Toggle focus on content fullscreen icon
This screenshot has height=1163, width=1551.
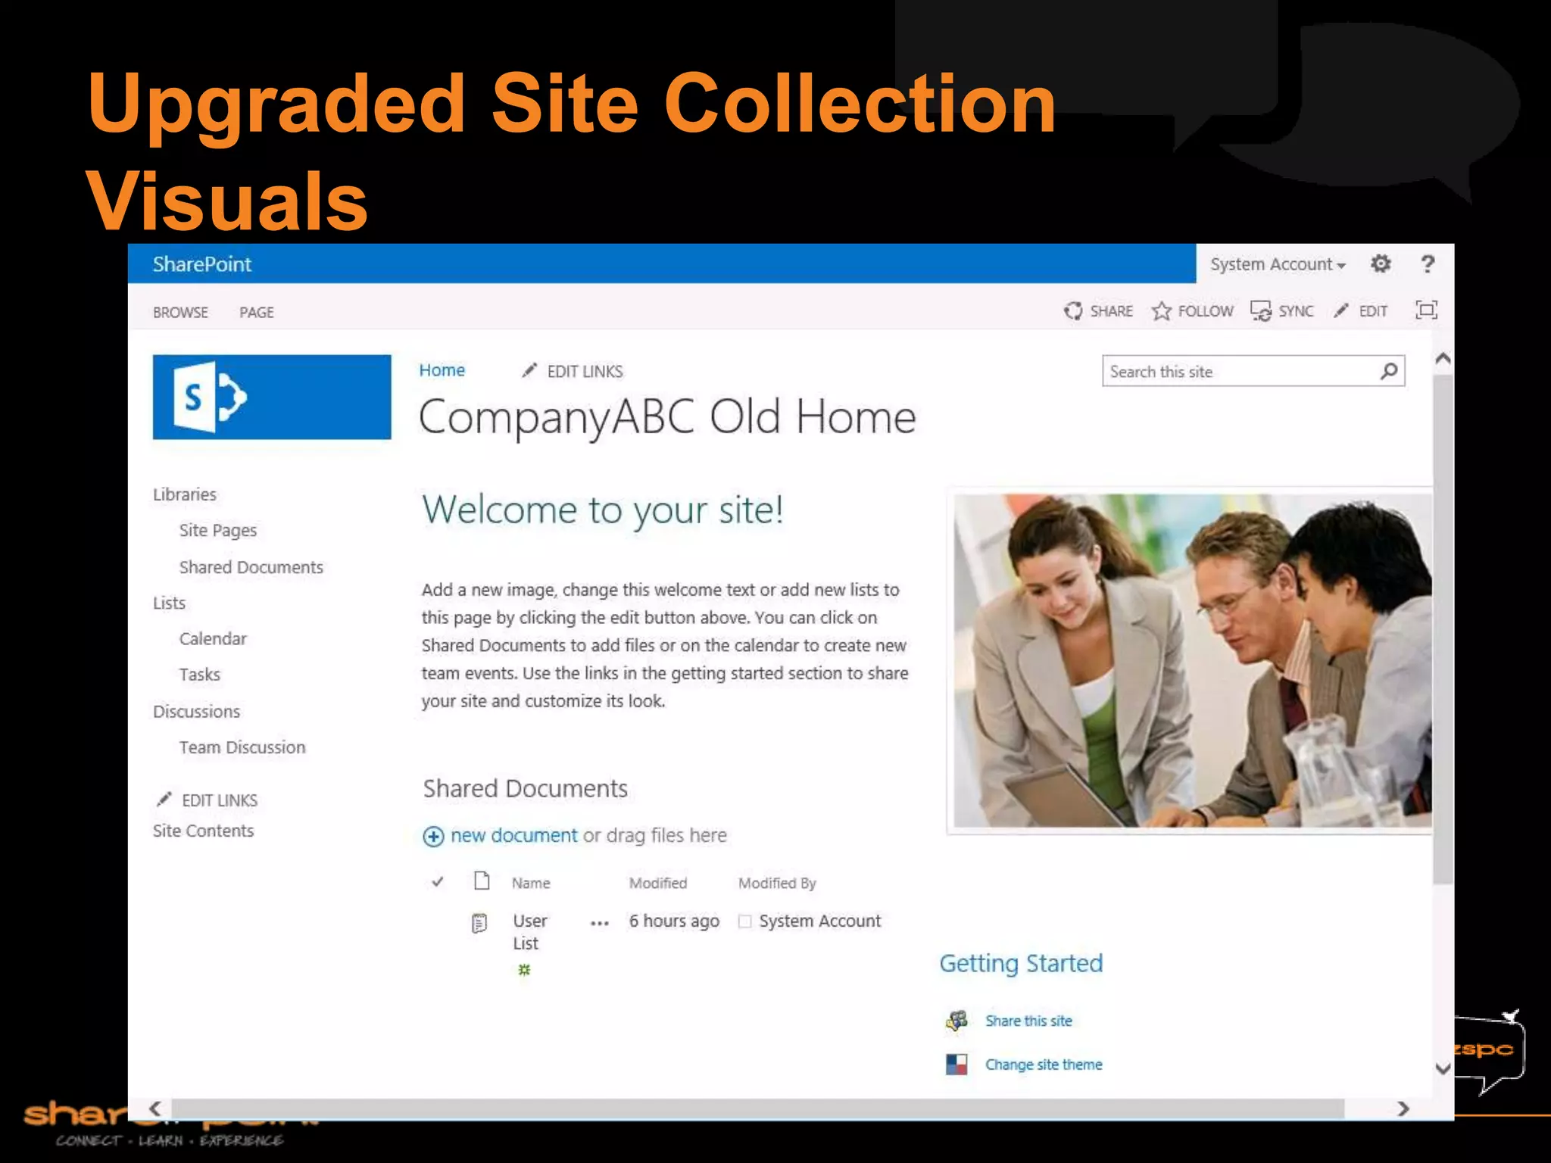click(1426, 310)
